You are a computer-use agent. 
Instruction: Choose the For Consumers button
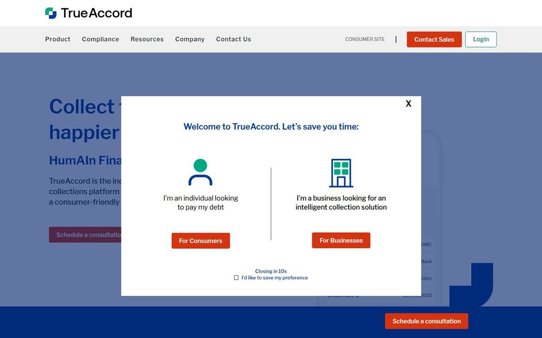tap(201, 241)
